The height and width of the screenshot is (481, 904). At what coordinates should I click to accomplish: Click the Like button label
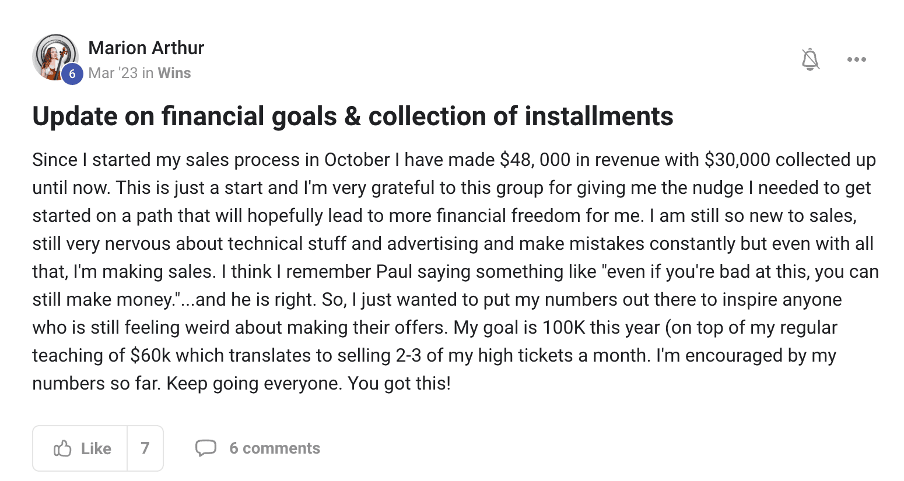[96, 448]
